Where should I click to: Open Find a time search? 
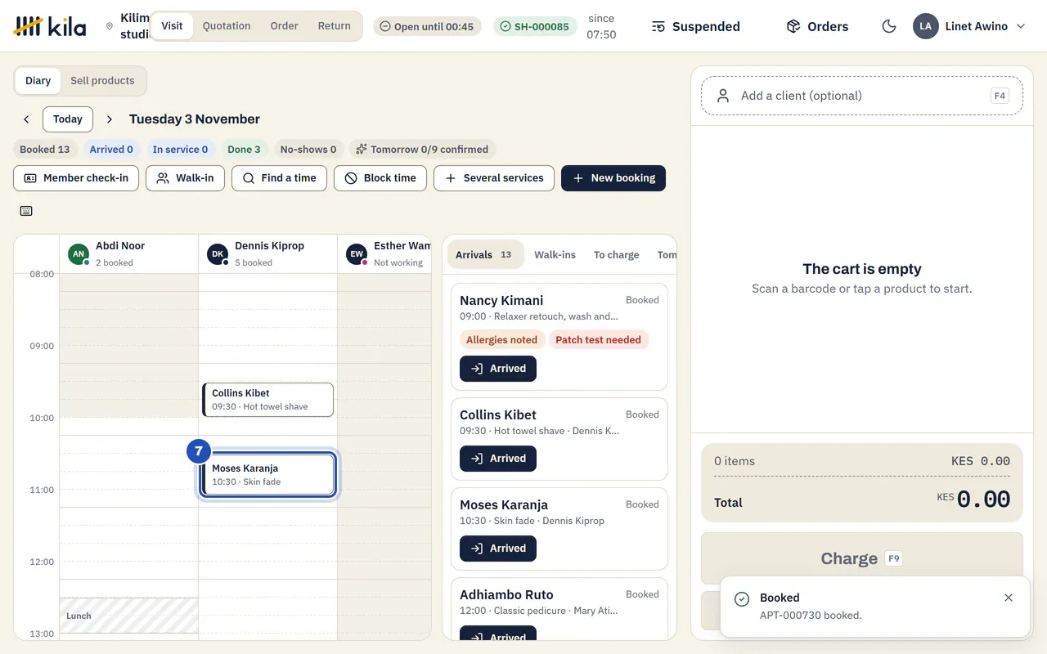279,178
